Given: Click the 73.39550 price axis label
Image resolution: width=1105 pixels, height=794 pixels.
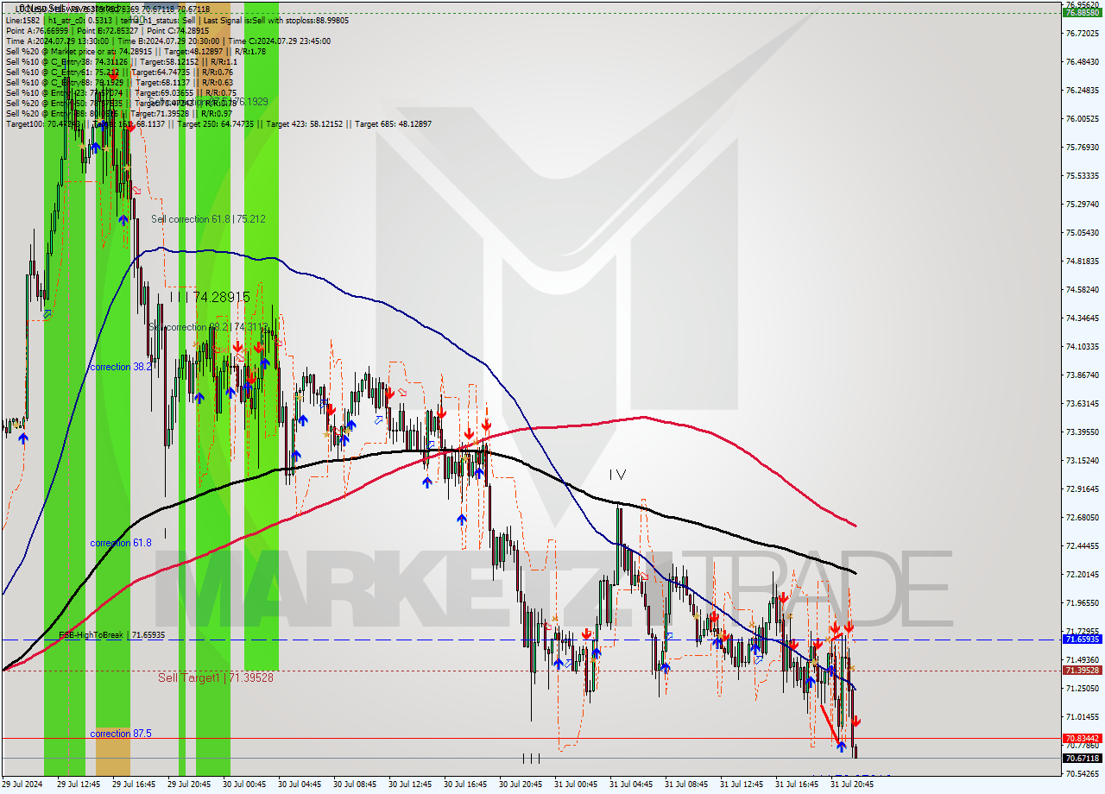Looking at the screenshot, I should click(x=1083, y=432).
